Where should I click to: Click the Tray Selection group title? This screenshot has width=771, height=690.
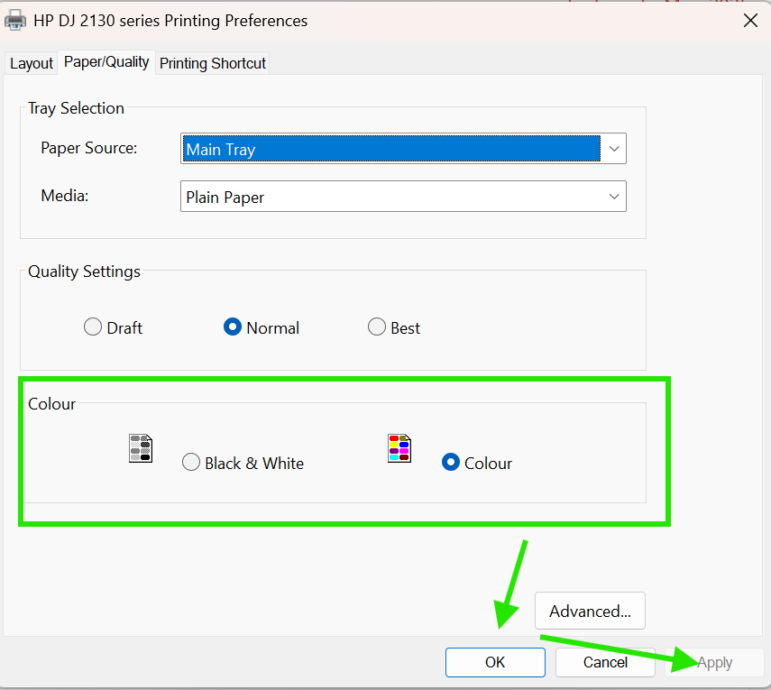[x=76, y=108]
